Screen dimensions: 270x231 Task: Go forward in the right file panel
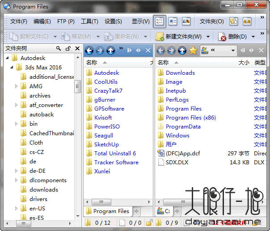[x=172, y=51]
